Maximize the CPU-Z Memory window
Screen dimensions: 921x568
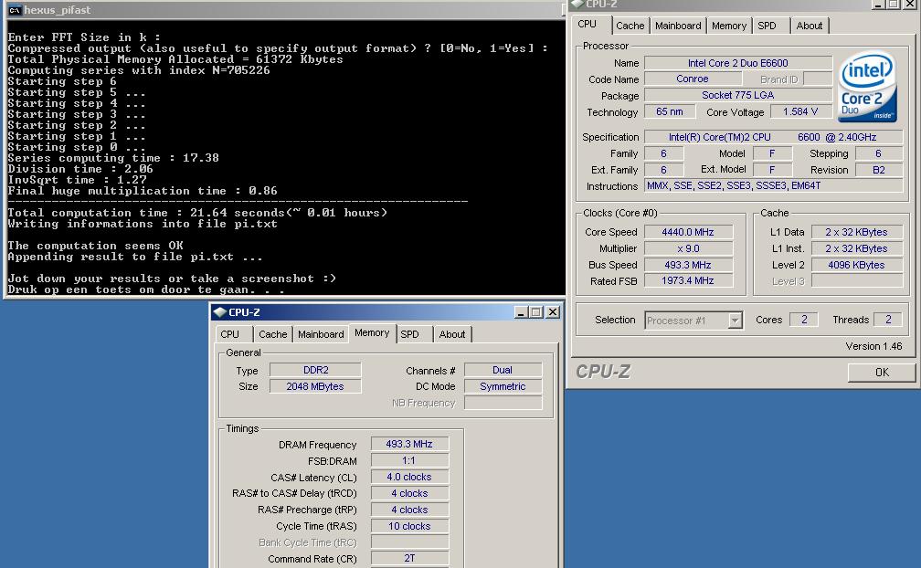535,312
